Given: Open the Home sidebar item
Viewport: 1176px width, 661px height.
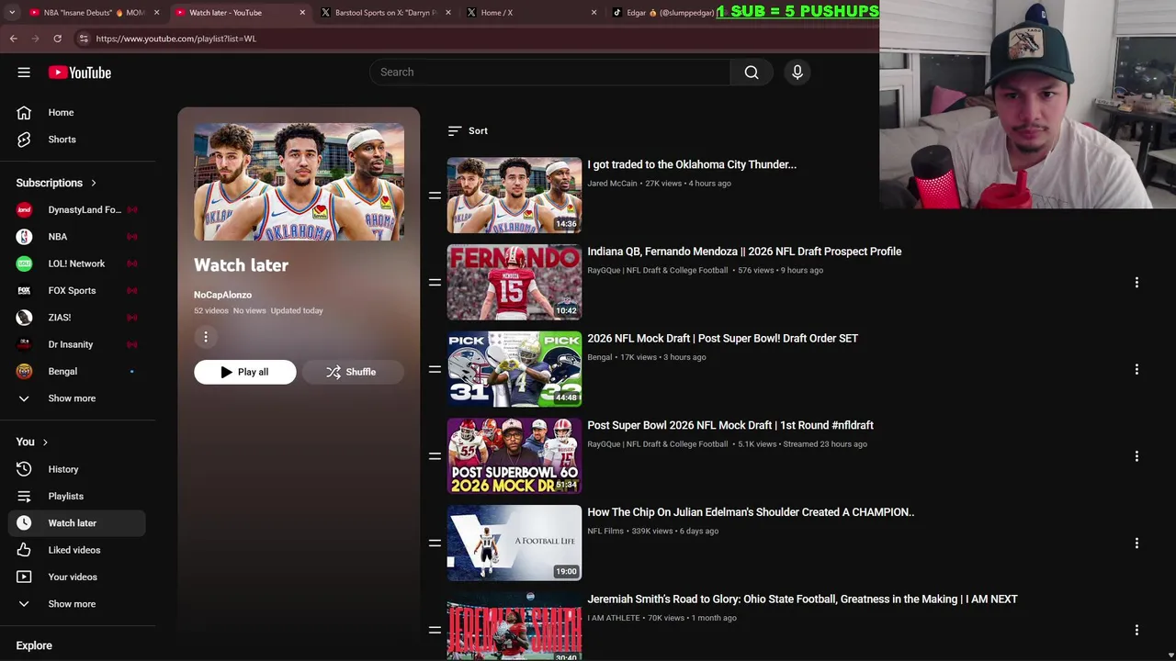Looking at the screenshot, I should click(x=77, y=112).
